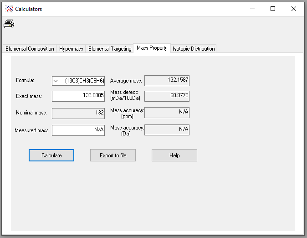Click the Exact mass label
Screen dimensions: 307x238
(x=29, y=96)
